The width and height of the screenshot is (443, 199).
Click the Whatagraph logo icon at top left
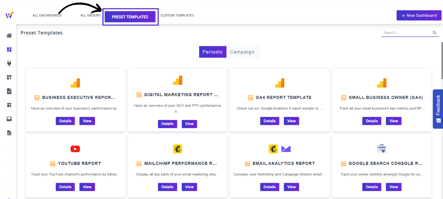[x=9, y=15]
